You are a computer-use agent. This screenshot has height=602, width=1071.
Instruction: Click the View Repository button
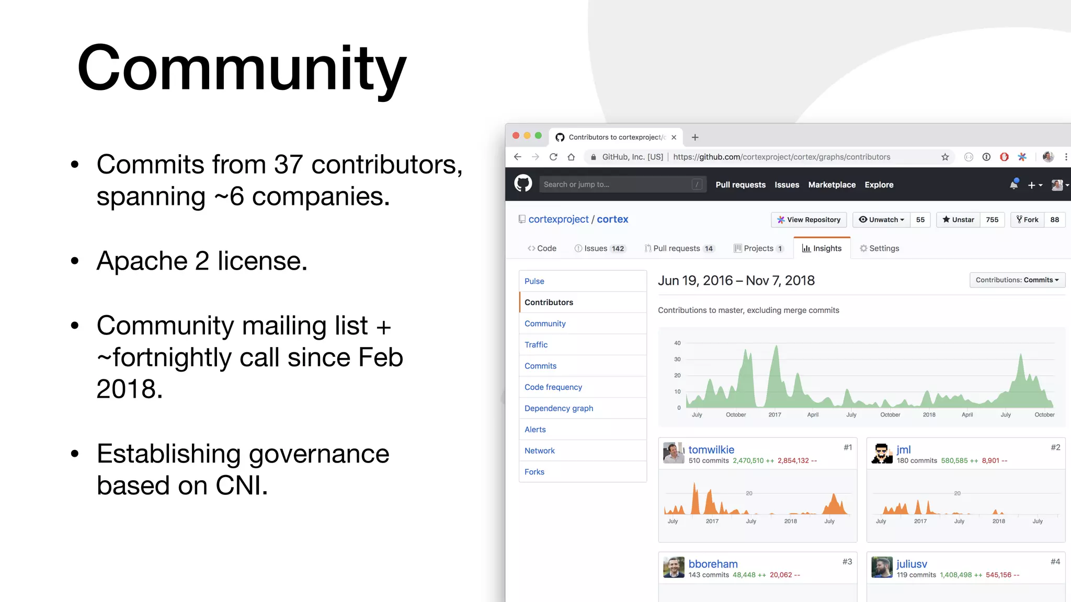(808, 219)
